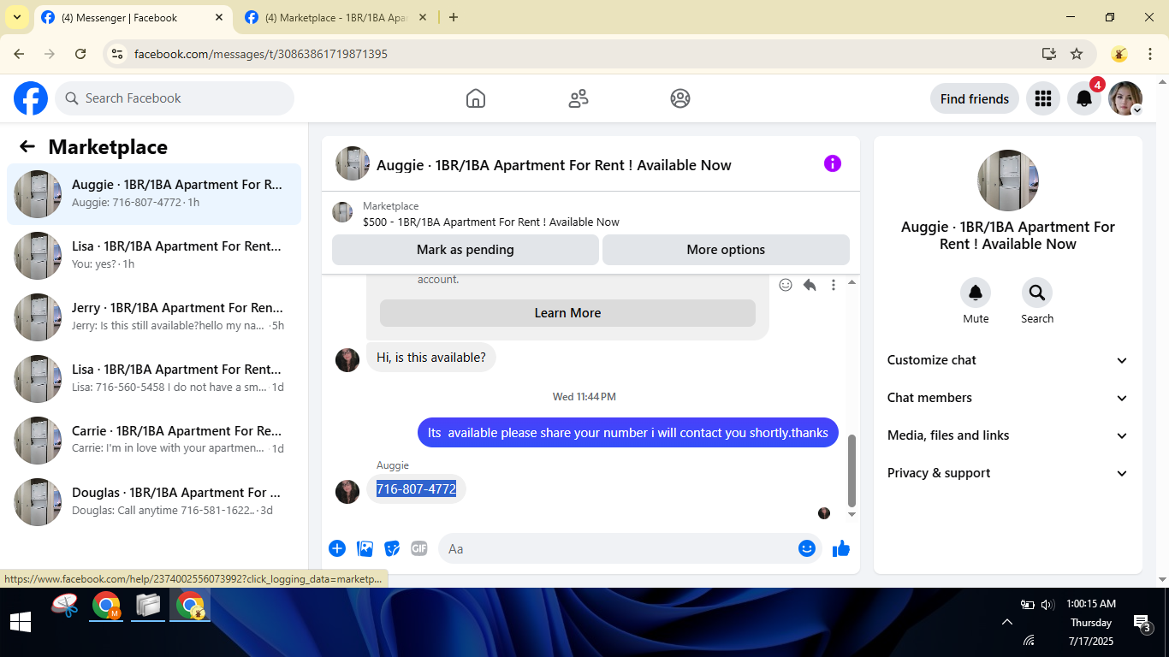The width and height of the screenshot is (1169, 657).
Task: Open Facebook notifications bell
Action: pyautogui.click(x=1083, y=98)
